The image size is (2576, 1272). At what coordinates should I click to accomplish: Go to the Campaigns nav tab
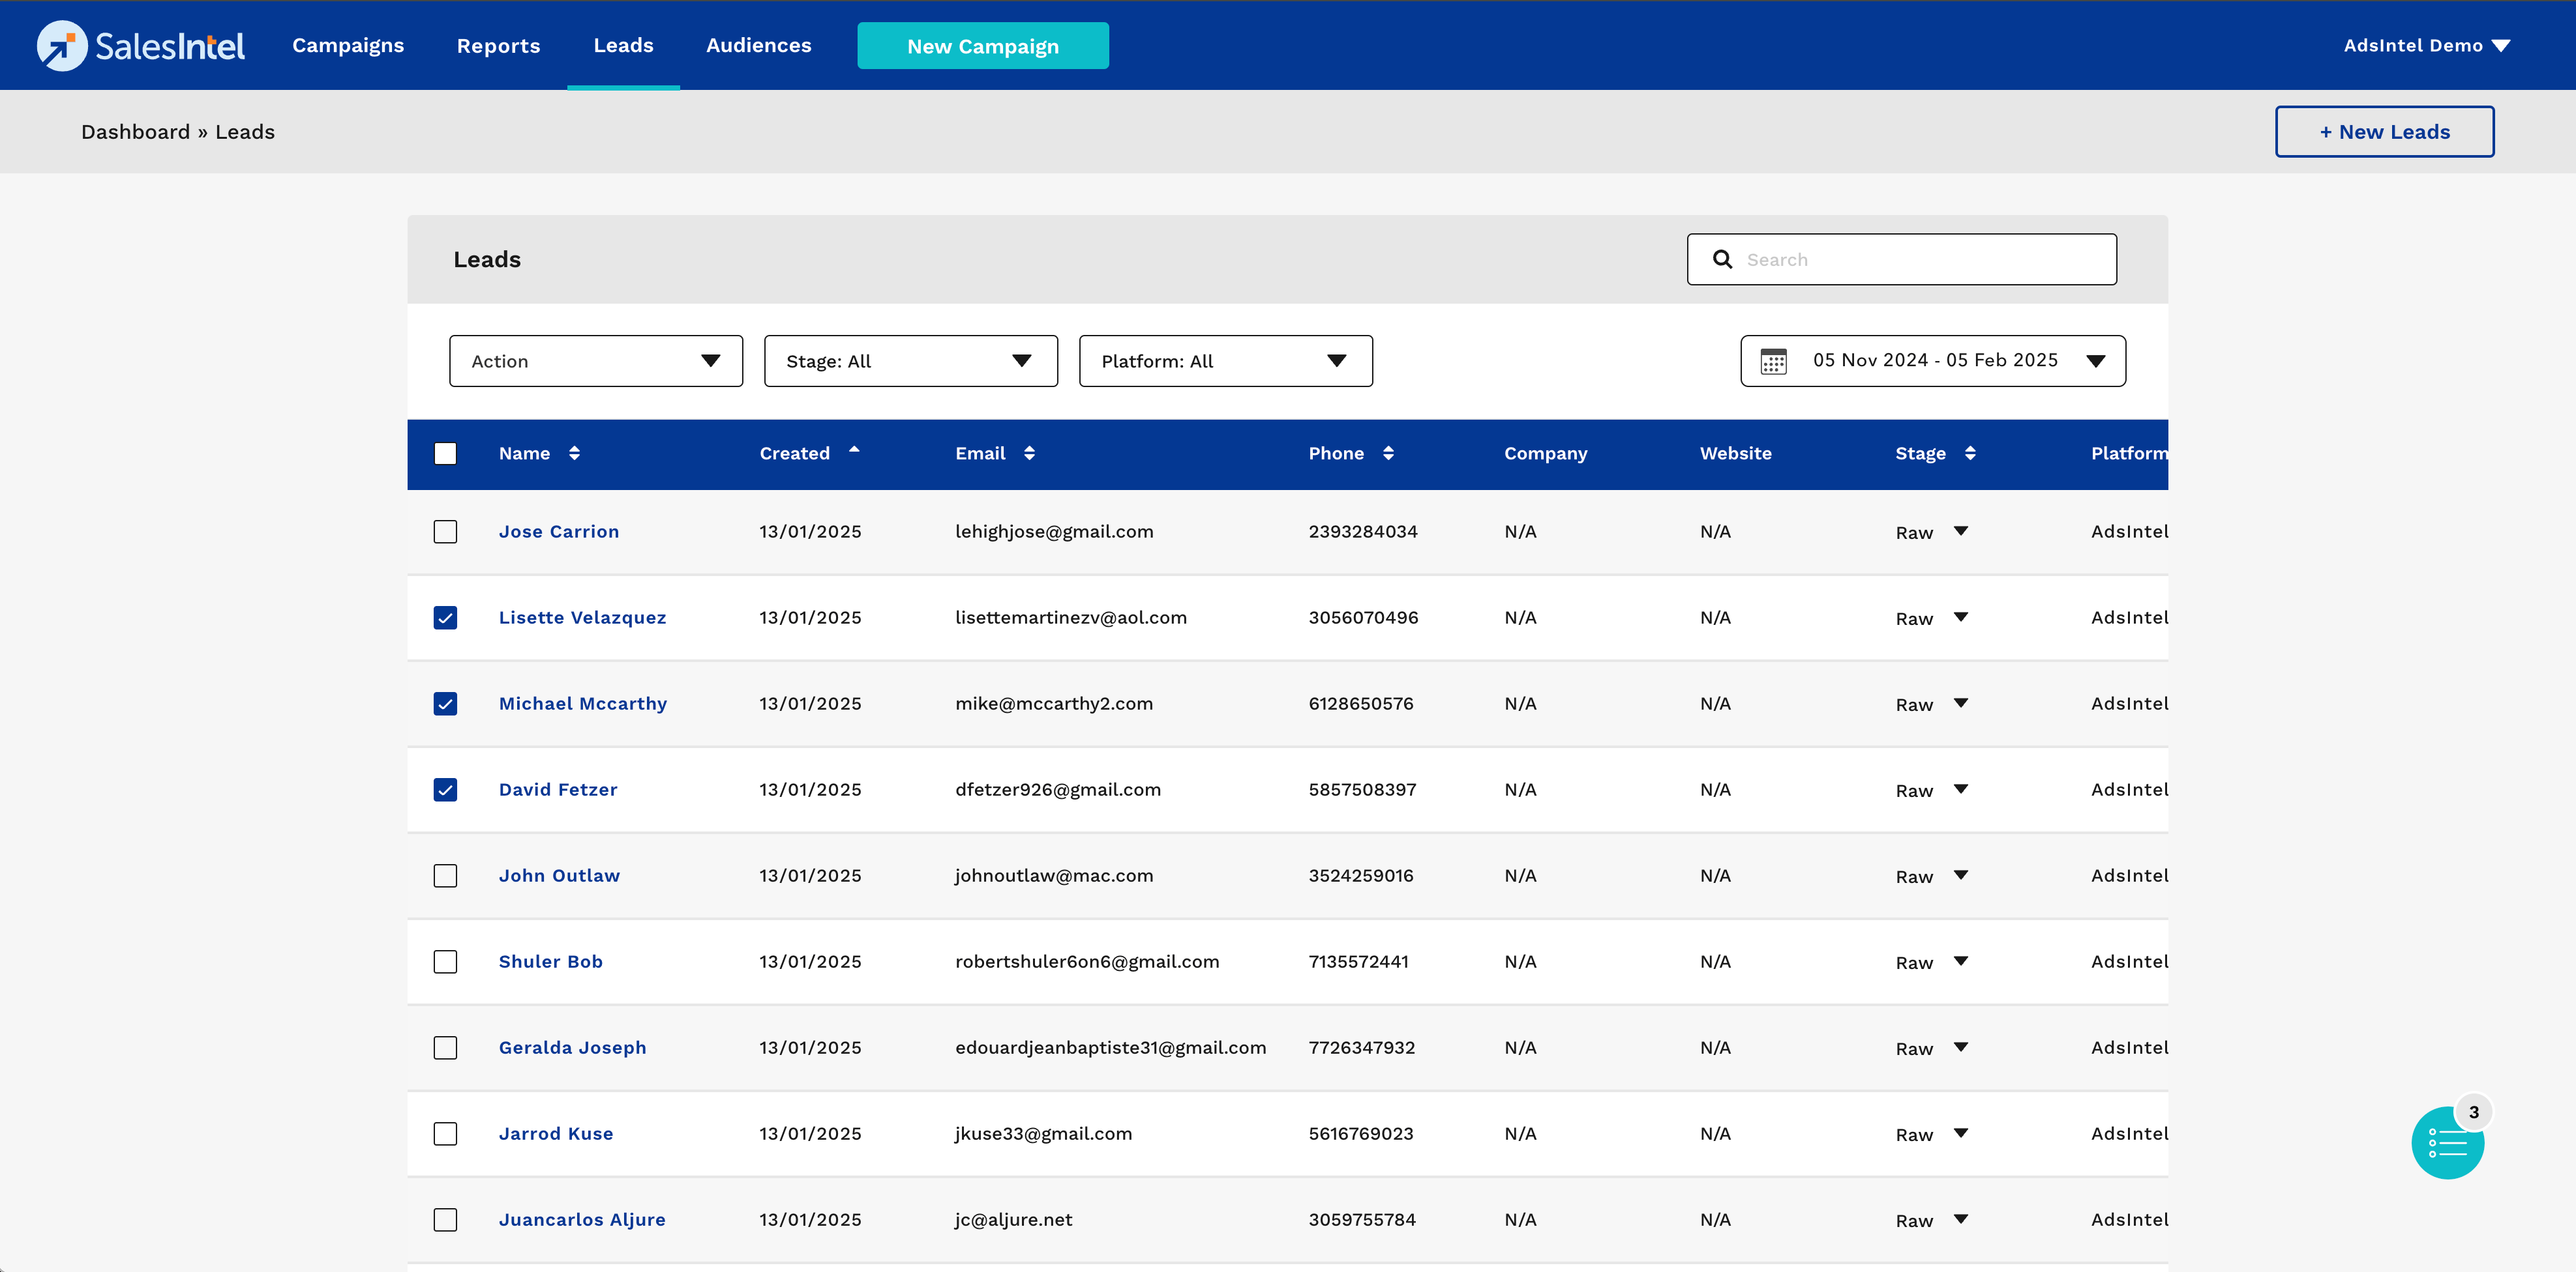click(x=348, y=46)
